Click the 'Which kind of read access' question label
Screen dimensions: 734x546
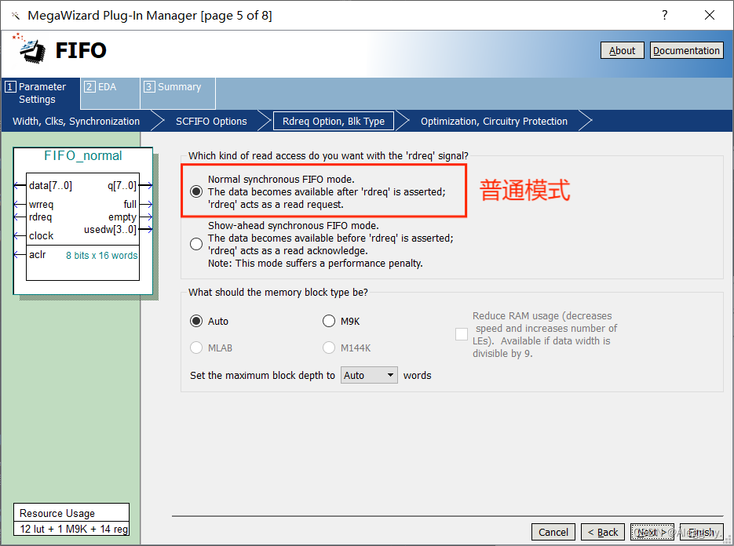[328, 156]
